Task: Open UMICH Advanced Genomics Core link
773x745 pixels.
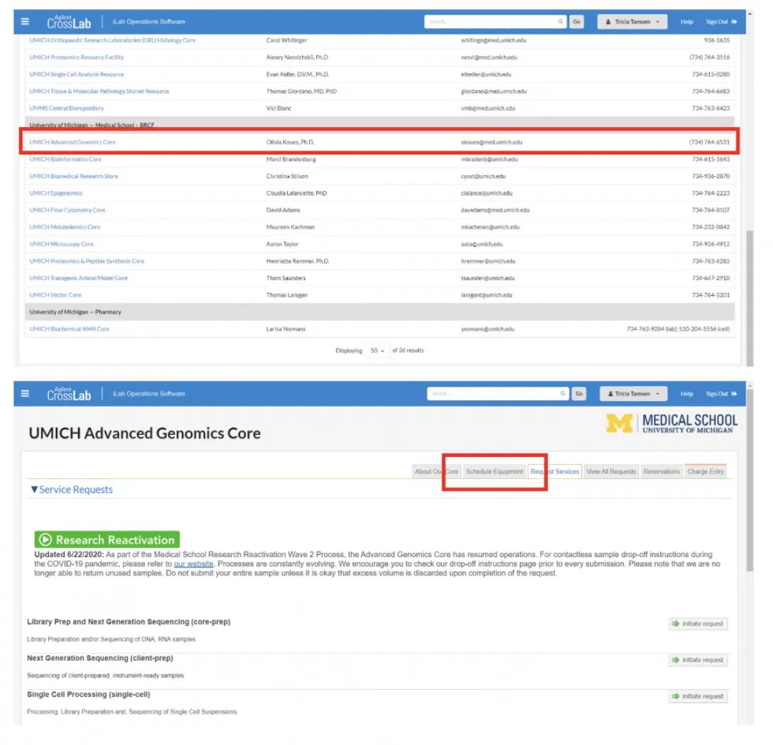Action: (x=72, y=142)
